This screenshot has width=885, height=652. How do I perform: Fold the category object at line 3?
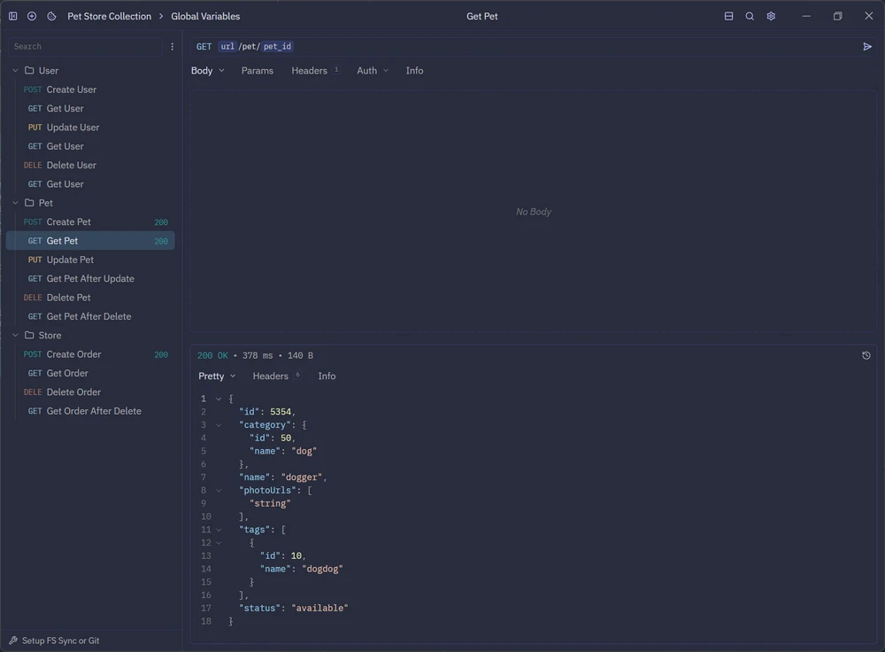[219, 425]
